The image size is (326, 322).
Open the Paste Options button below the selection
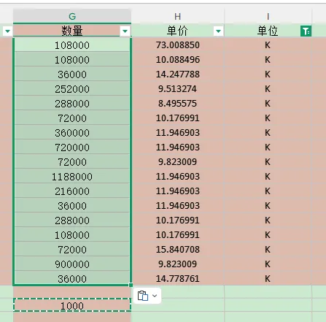147,296
